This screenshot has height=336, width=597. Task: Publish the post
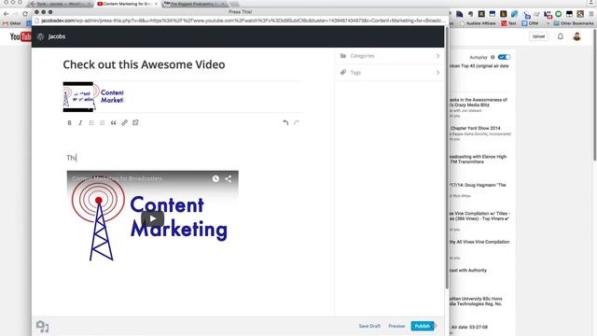(x=422, y=326)
